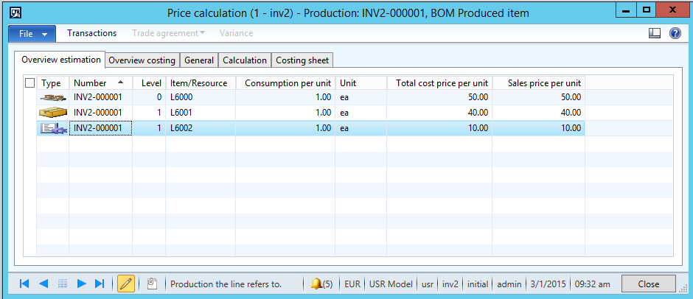
Task: Click the previous record arrow
Action: (x=43, y=284)
